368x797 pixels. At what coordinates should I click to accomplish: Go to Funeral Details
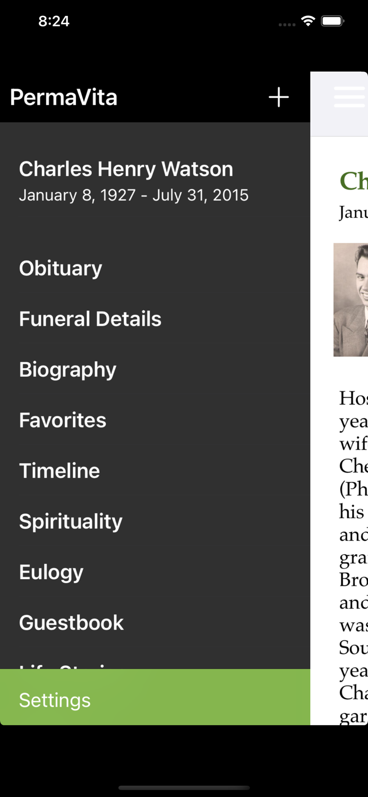point(90,319)
